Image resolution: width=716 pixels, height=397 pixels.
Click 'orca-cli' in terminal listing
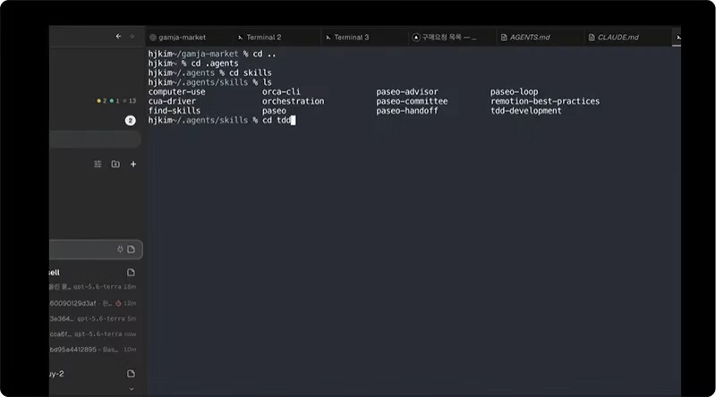tap(281, 92)
